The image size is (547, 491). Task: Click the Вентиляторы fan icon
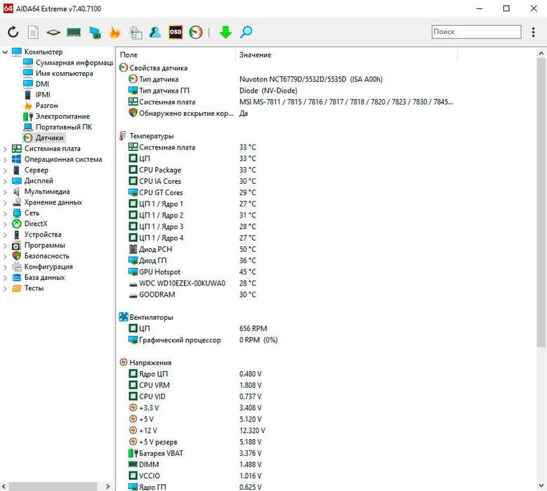pos(124,317)
